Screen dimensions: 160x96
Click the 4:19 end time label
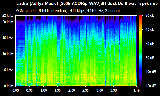[x=136, y=90]
